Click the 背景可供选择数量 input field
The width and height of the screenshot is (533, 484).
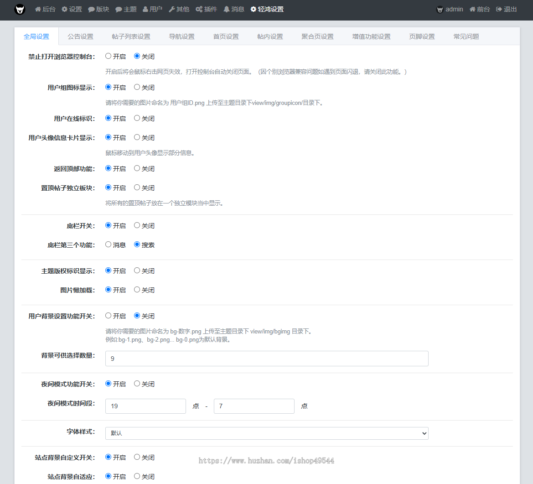(267, 359)
